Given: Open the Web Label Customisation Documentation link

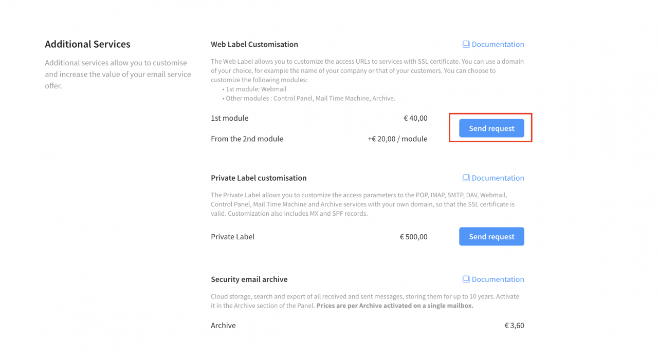Looking at the screenshot, I should 498,44.
